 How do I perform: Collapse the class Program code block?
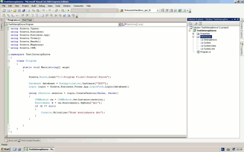(9, 61)
